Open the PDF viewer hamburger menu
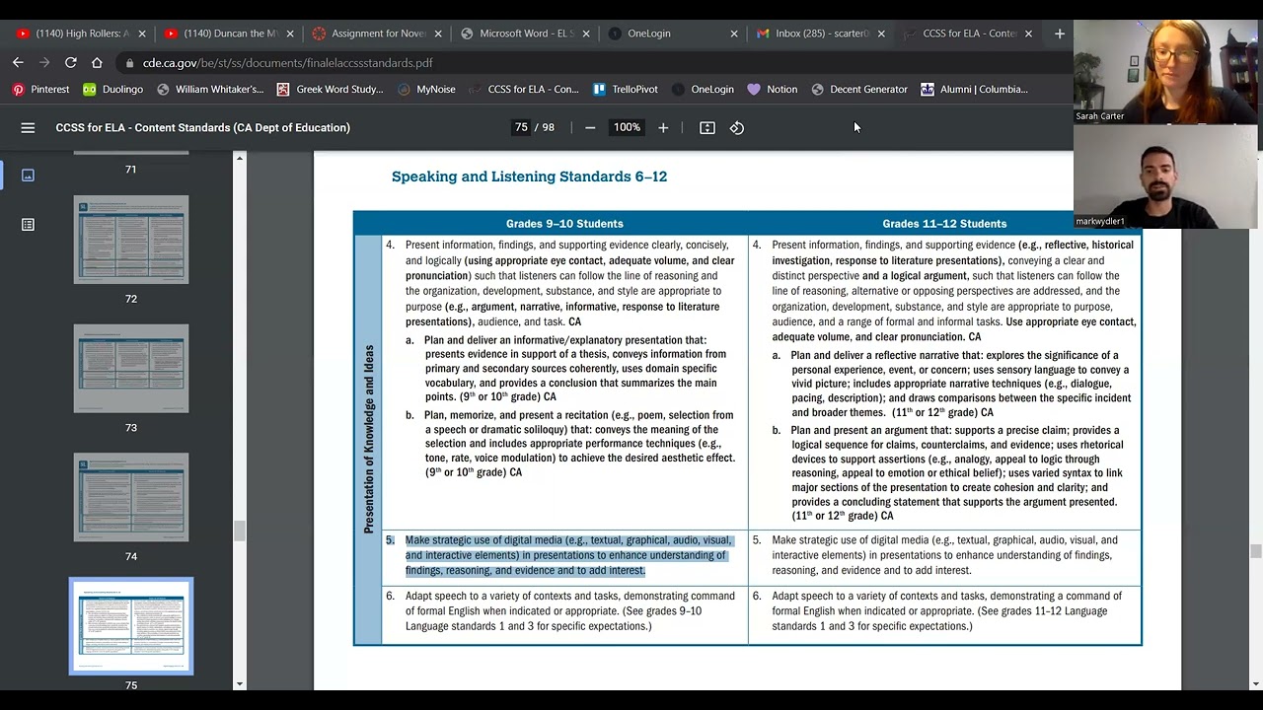 [x=28, y=127]
